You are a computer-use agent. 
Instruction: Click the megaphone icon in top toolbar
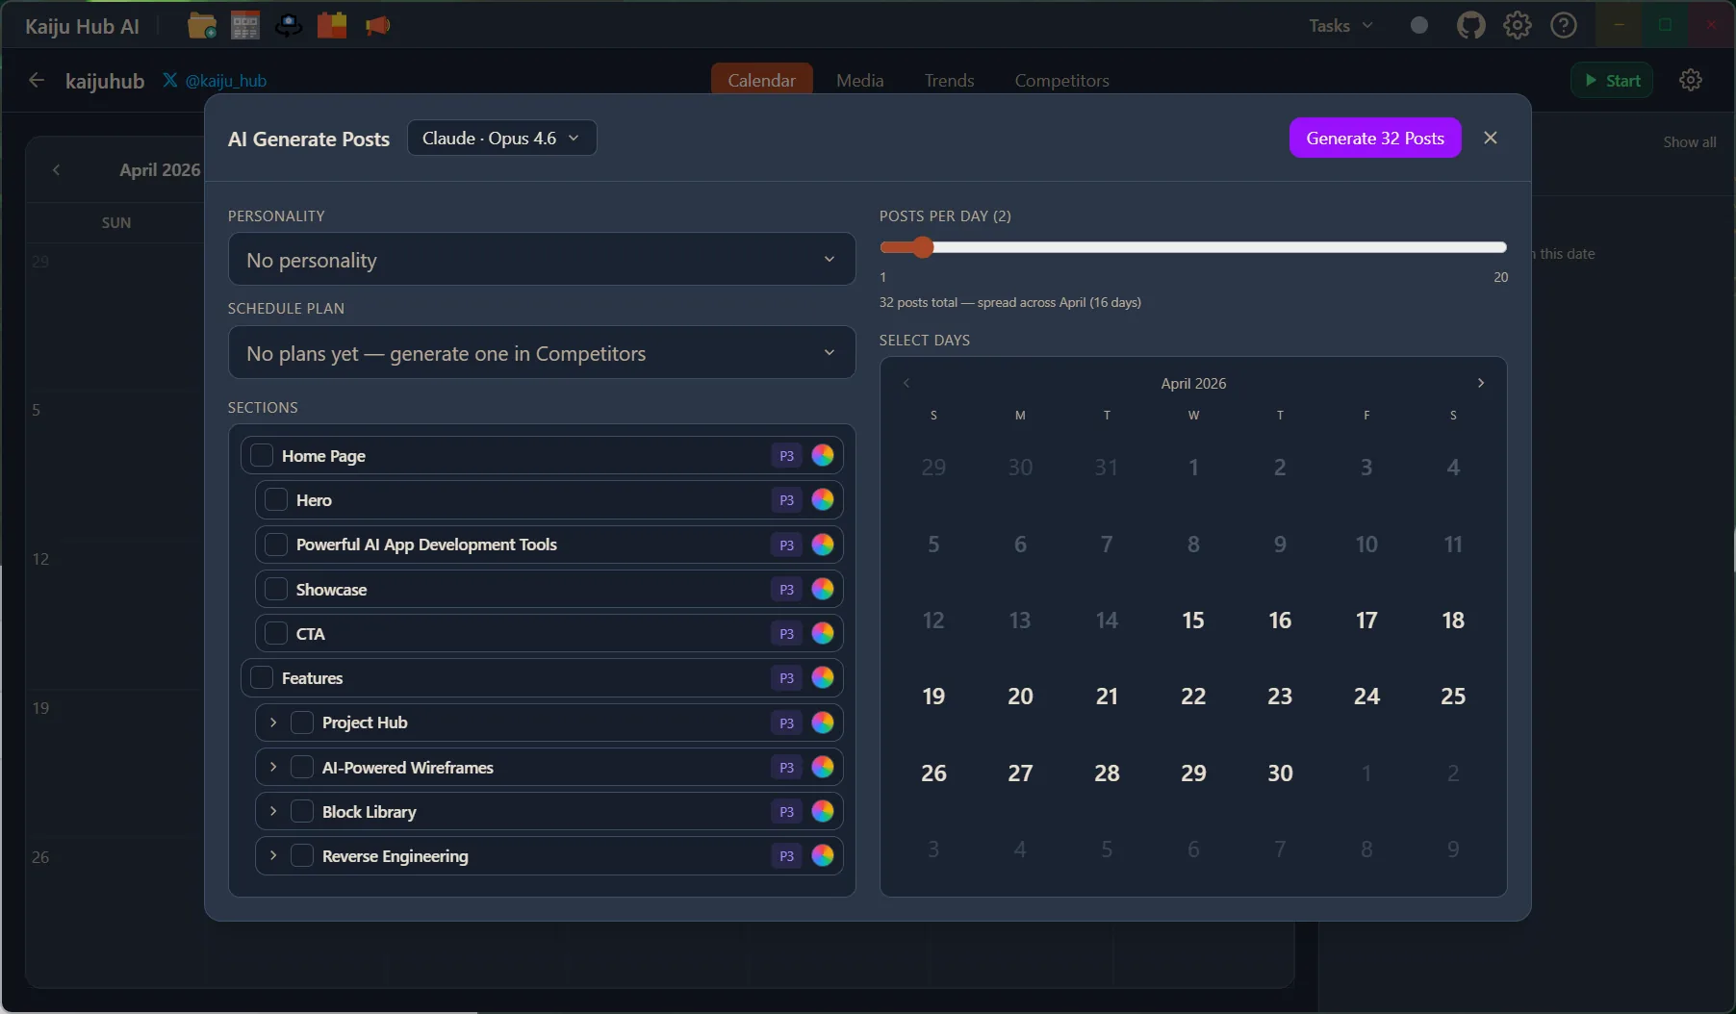tap(377, 25)
